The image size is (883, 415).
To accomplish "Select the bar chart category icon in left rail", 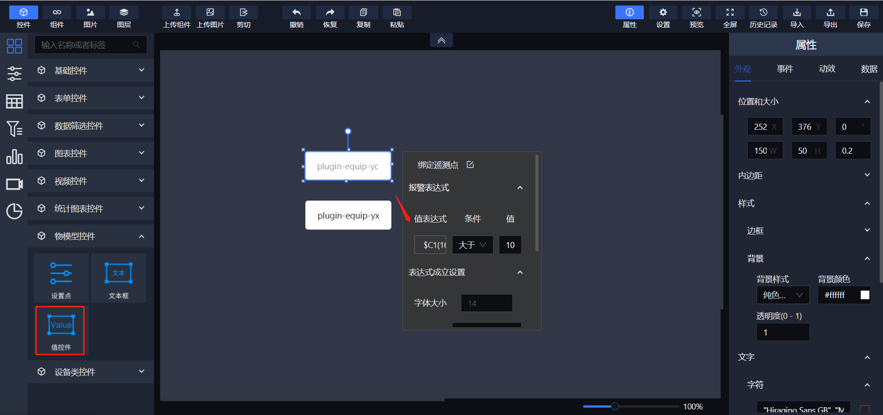I will pyautogui.click(x=14, y=156).
